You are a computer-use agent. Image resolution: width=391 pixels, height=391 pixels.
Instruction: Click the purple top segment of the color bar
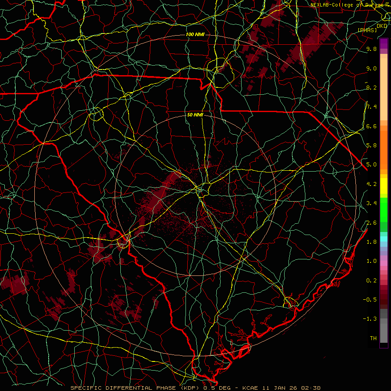384,43
